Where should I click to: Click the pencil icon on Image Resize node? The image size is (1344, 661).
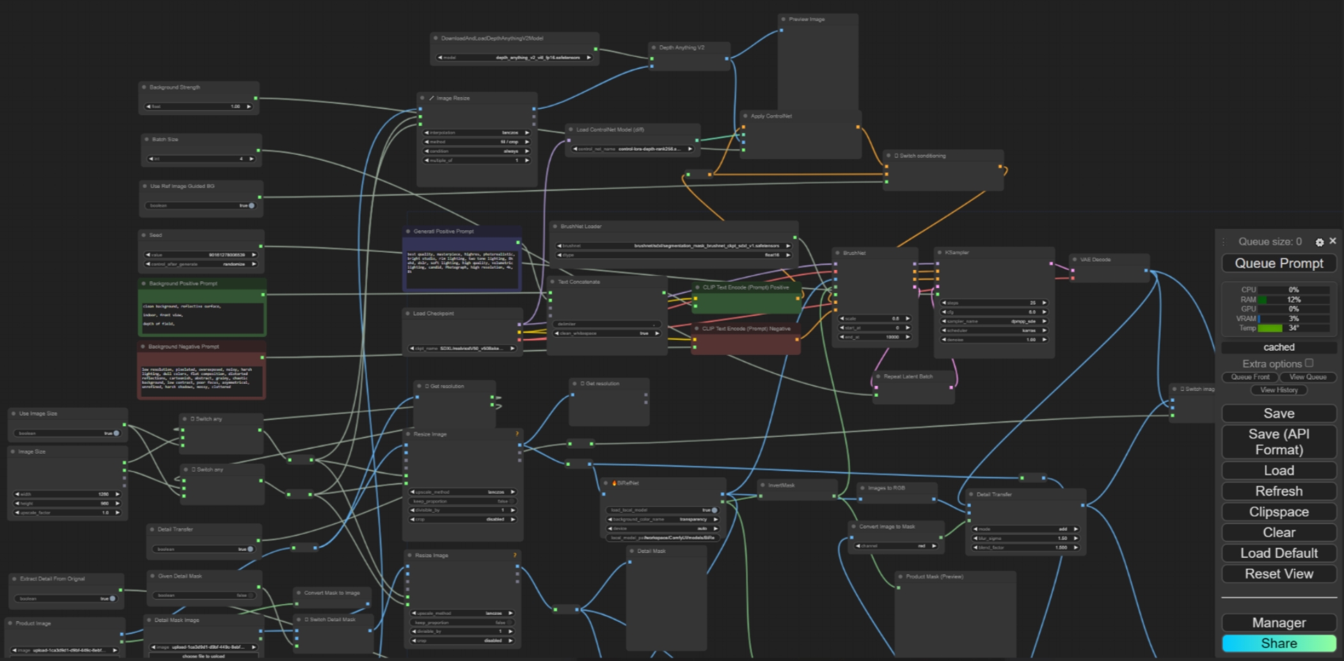[431, 99]
